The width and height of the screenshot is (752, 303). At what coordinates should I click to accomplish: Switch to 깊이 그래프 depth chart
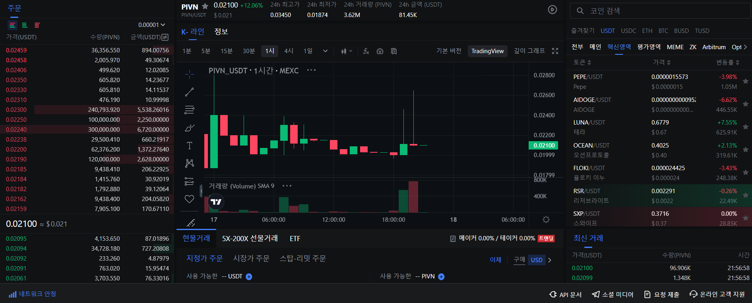point(529,51)
